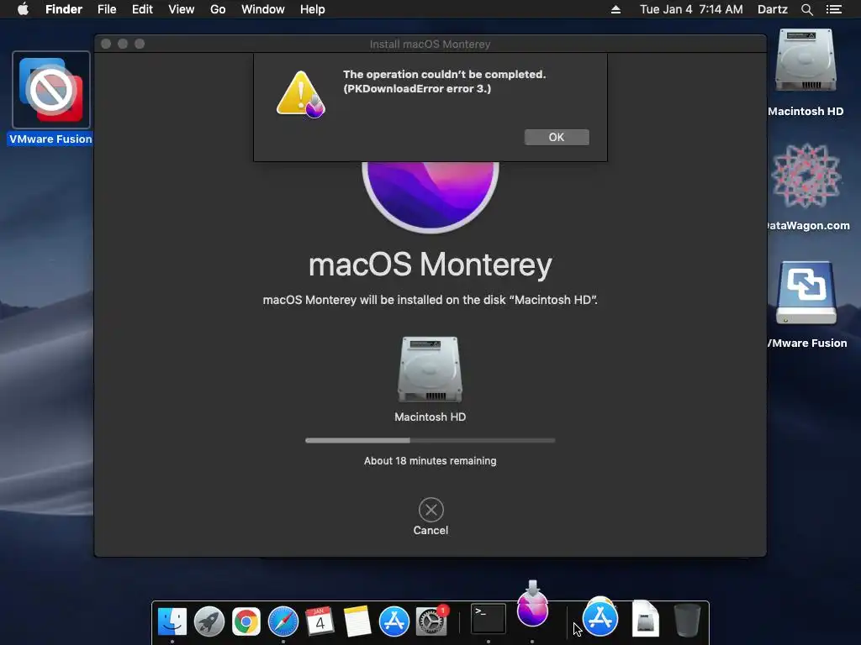Image resolution: width=861 pixels, height=645 pixels.
Task: Click OK in the PKDownloadError dialog
Action: (557, 137)
